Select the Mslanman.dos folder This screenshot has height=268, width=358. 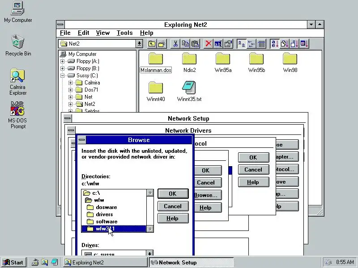[x=156, y=63]
